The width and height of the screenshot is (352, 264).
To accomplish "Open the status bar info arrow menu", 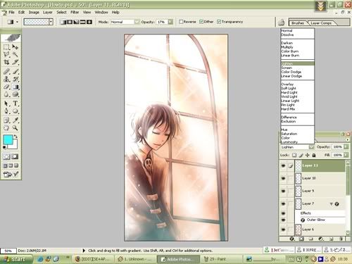I will pyautogui.click(x=84, y=251).
